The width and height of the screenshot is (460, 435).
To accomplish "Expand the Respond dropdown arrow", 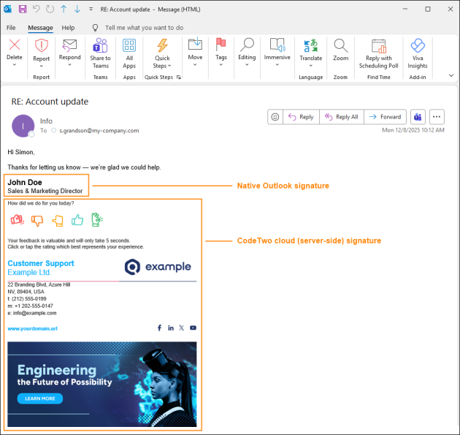I will point(70,64).
